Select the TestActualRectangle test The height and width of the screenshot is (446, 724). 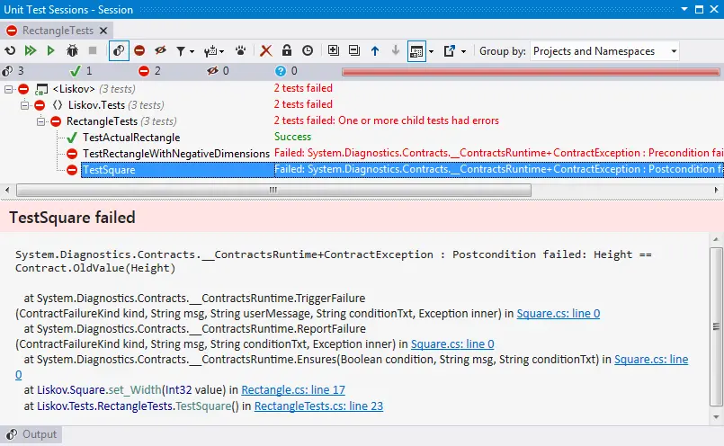(131, 138)
